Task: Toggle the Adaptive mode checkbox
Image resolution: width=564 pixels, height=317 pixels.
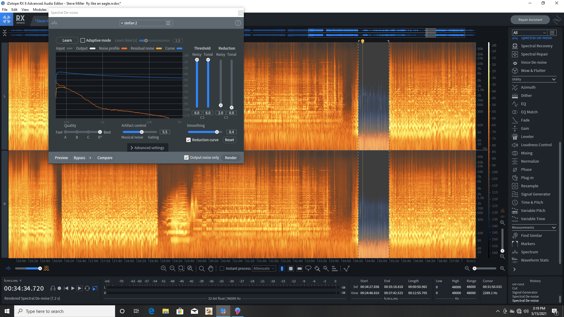Action: tap(83, 41)
